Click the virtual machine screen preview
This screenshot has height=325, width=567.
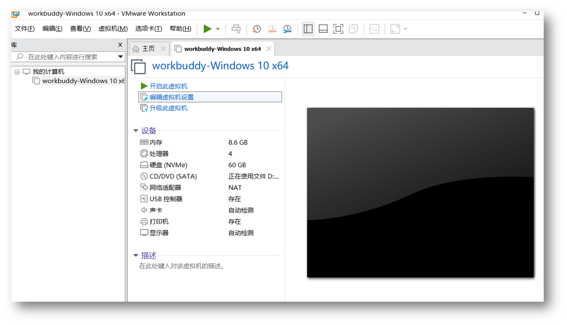tap(420, 192)
